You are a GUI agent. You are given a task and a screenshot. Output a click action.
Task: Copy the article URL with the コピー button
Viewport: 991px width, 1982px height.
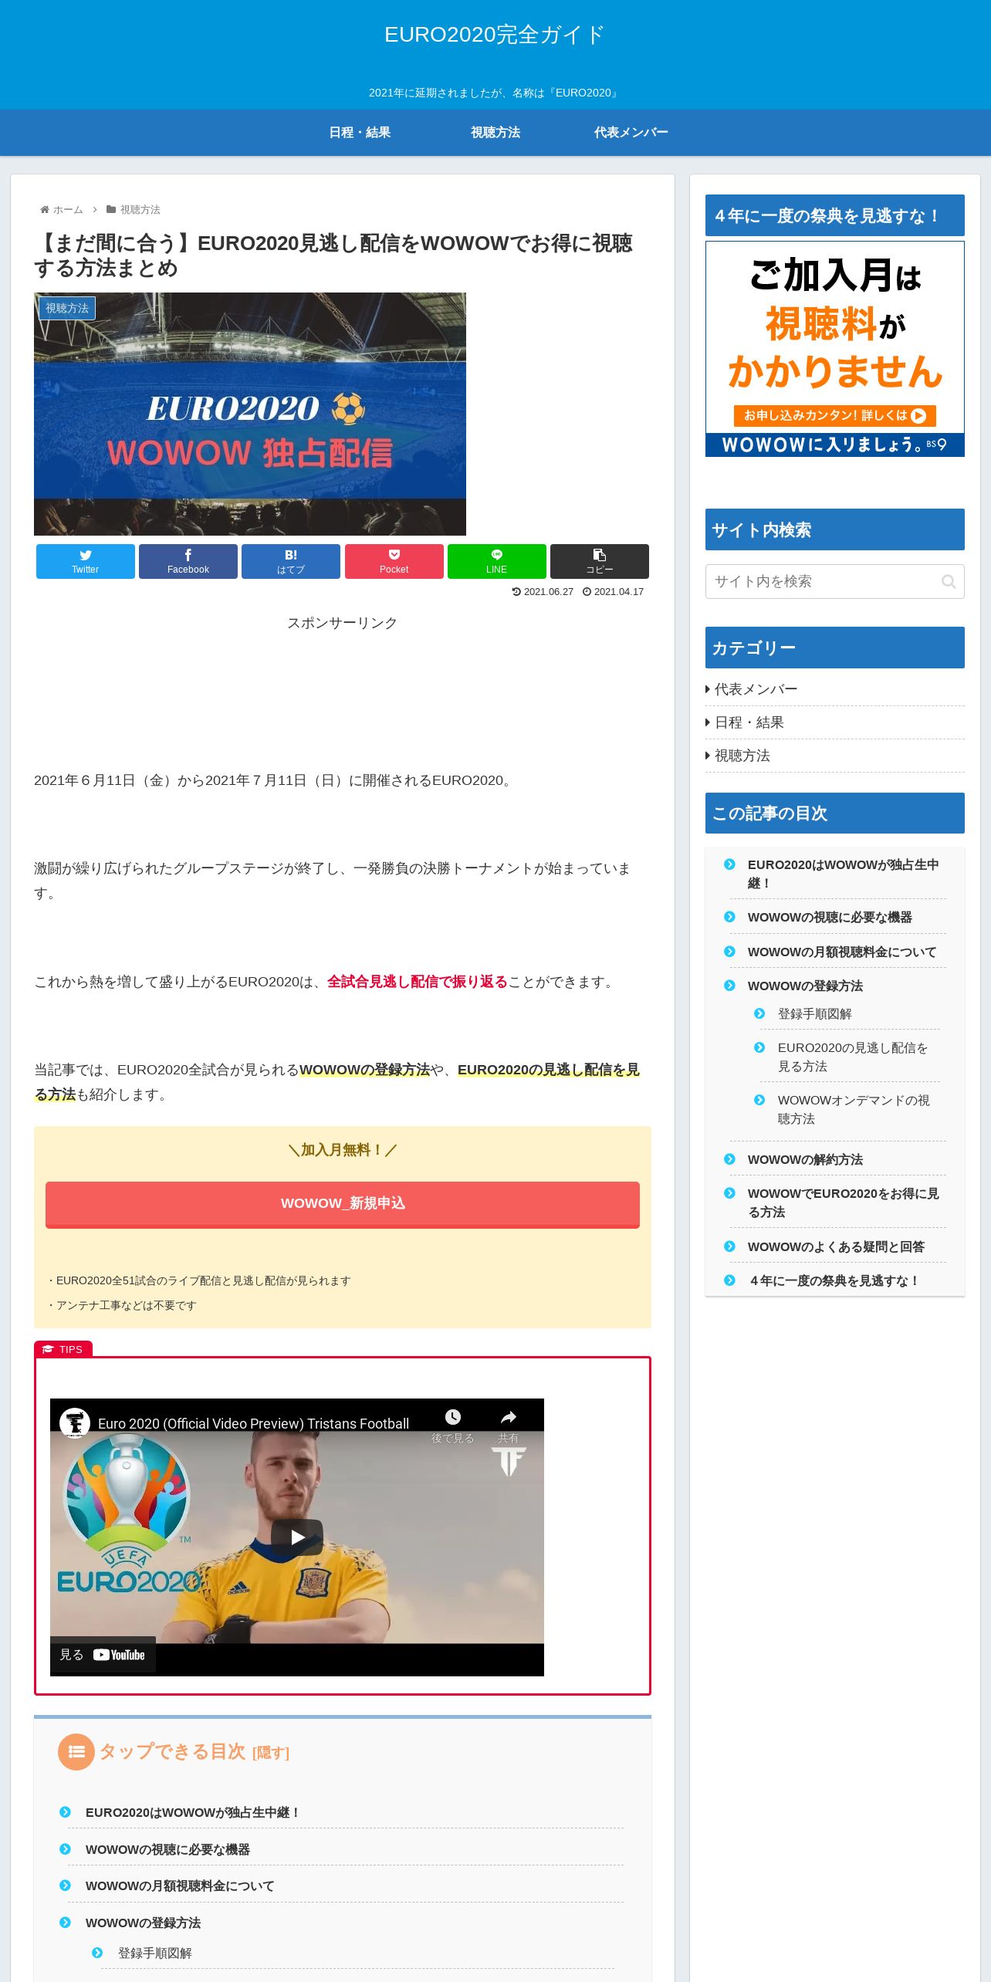[x=600, y=561]
